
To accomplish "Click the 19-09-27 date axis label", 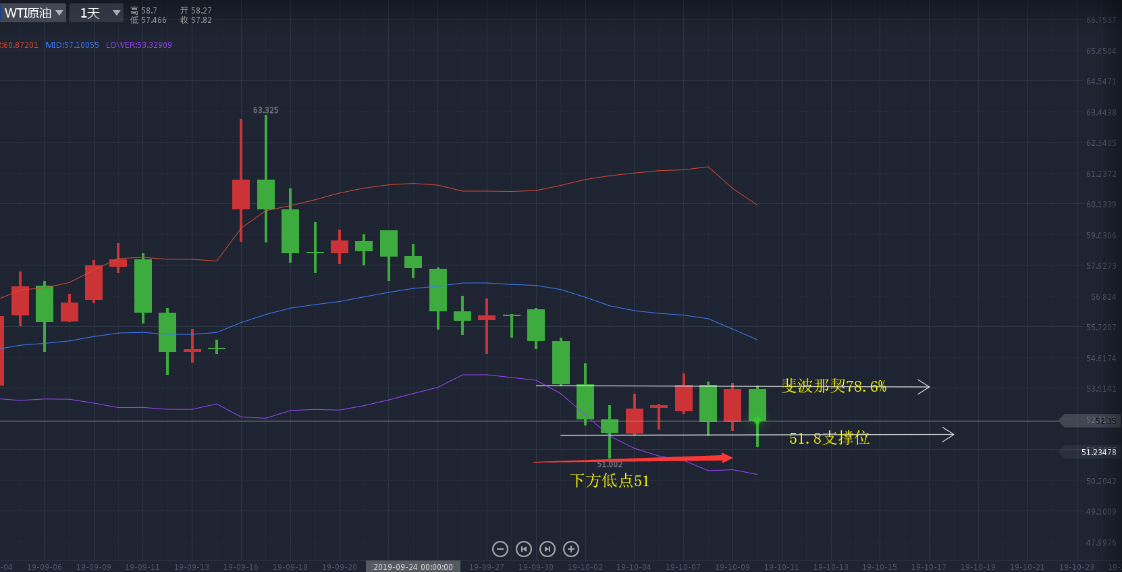I will click(x=487, y=567).
